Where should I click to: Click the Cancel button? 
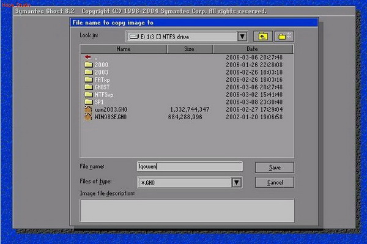[x=274, y=182]
